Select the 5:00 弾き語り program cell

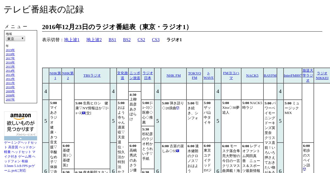174,121
